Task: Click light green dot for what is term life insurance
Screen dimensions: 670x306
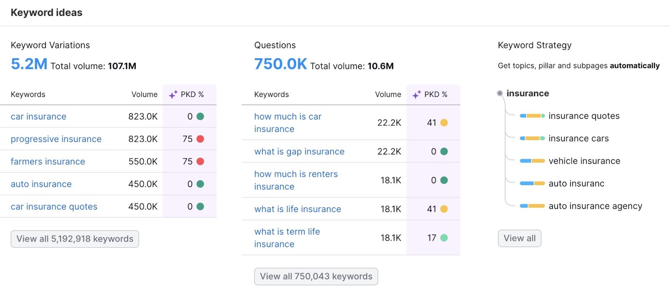Action: [x=444, y=238]
